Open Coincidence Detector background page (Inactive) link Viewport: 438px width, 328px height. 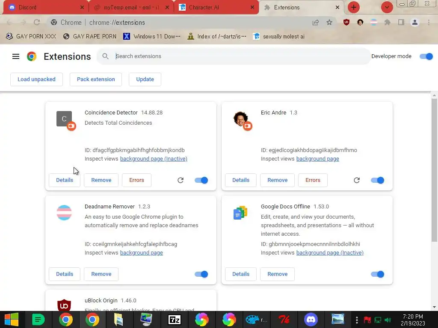(x=154, y=159)
